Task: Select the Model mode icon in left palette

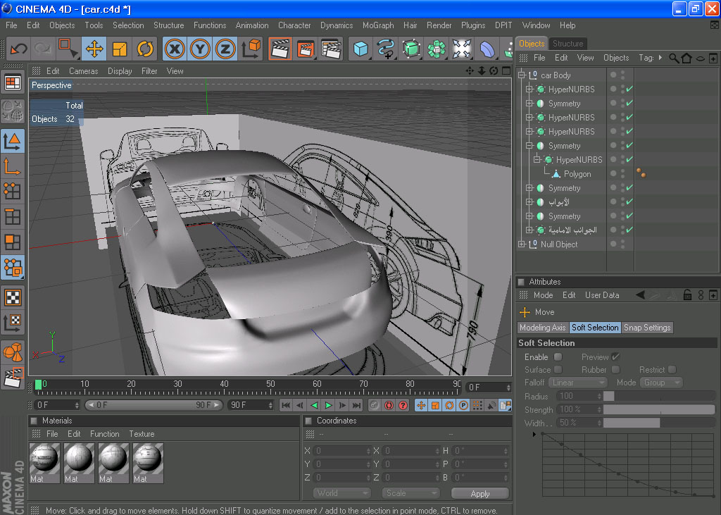Action: 13,142
